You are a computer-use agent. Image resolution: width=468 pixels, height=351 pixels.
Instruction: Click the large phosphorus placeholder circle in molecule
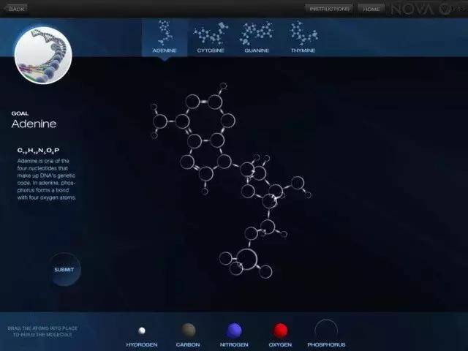click(x=247, y=260)
